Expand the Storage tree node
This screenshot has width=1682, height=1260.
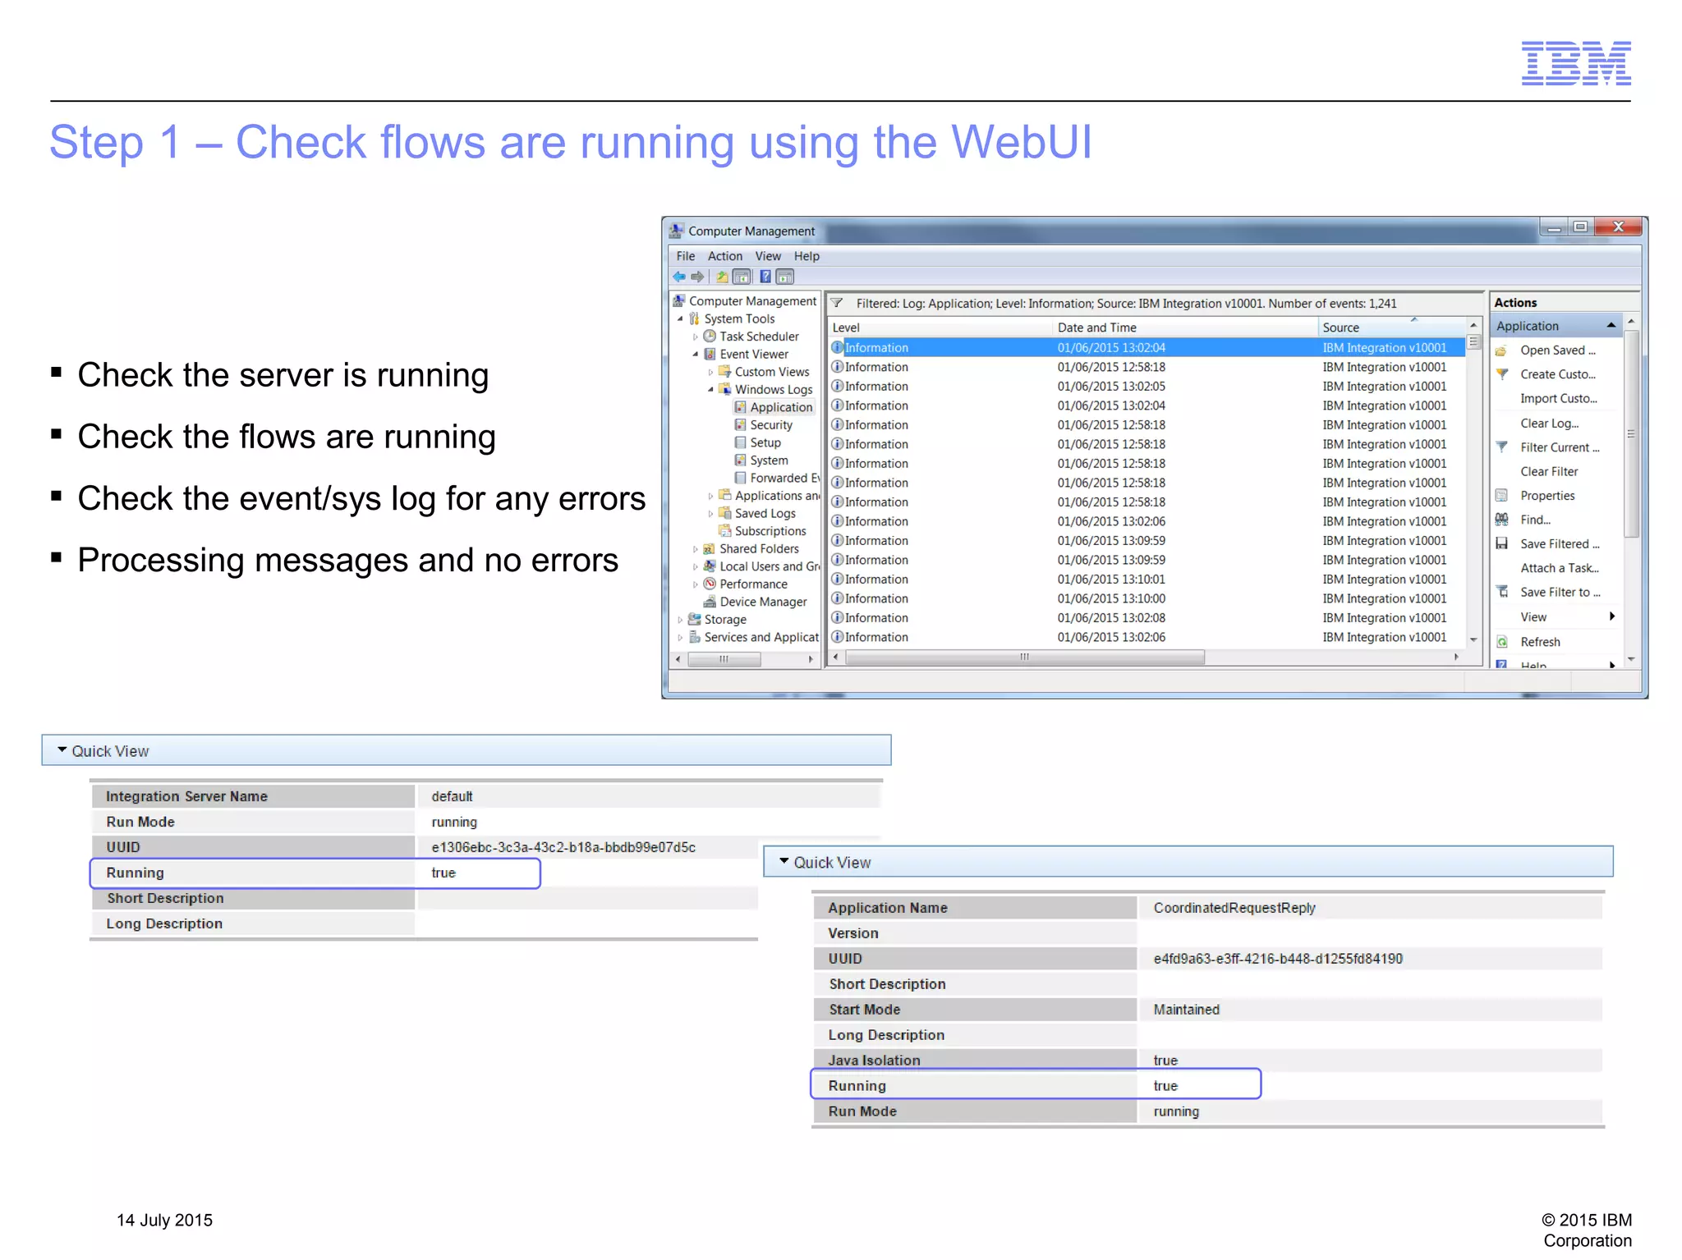tap(680, 620)
